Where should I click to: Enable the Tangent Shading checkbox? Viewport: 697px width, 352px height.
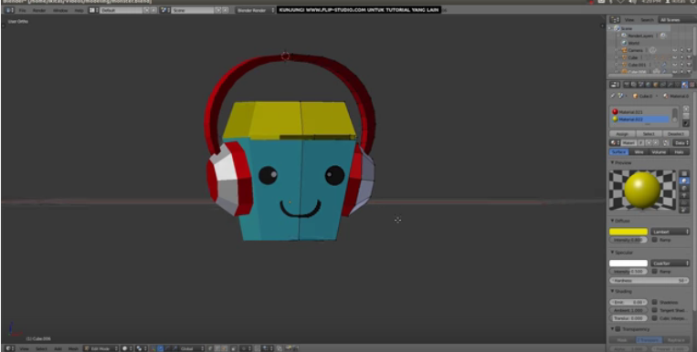click(x=654, y=310)
